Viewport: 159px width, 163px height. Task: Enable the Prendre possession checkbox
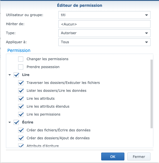click(21, 67)
